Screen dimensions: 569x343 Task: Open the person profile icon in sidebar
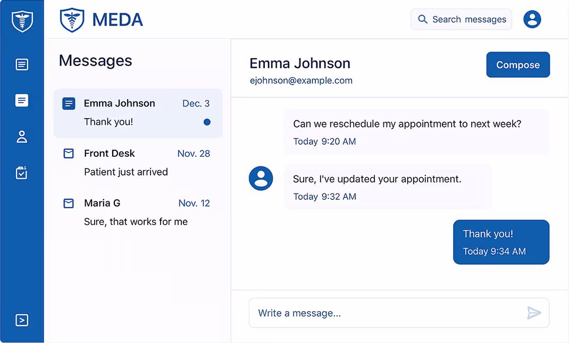tap(22, 137)
